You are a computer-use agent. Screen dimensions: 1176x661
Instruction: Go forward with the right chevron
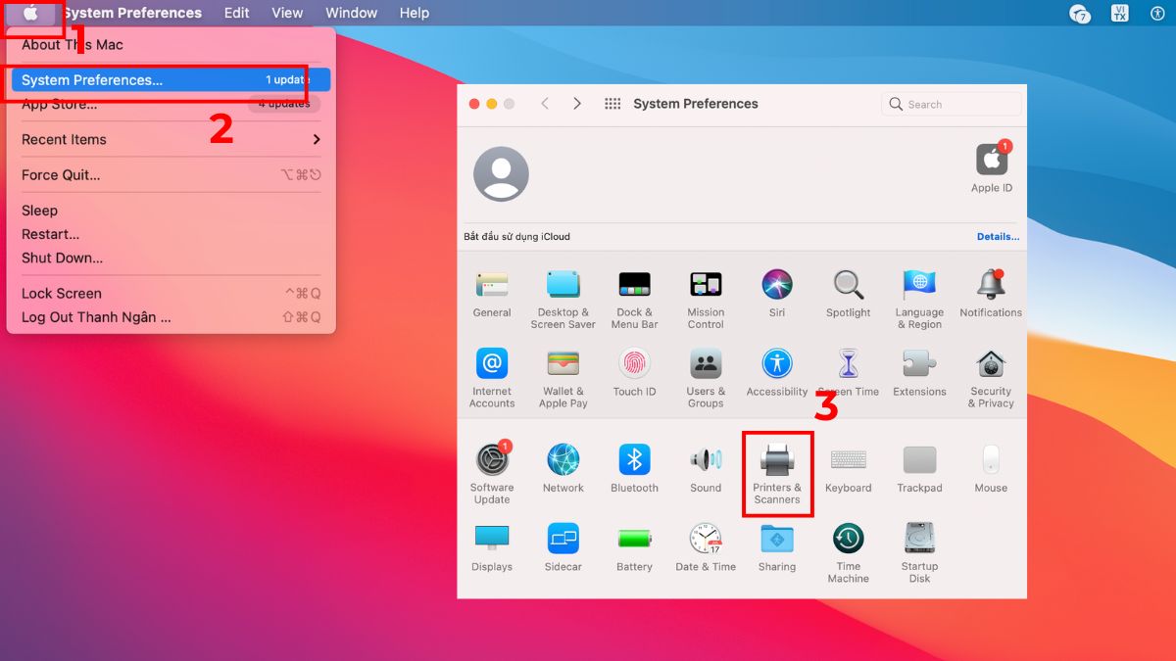pos(577,104)
